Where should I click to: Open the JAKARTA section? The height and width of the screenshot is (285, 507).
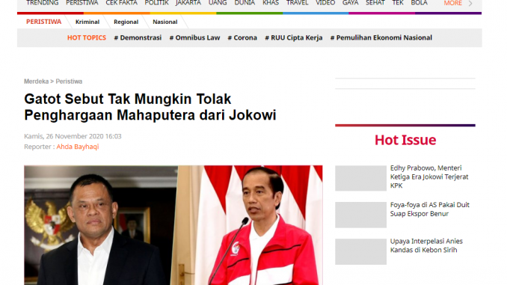coord(188,3)
